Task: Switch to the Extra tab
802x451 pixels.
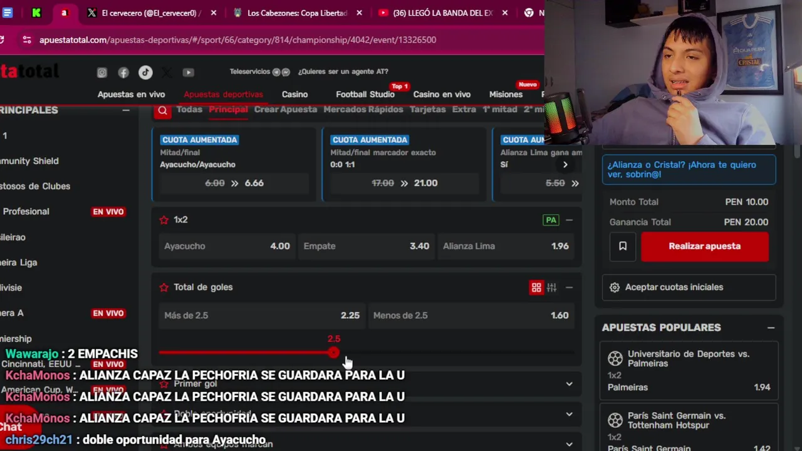Action: coord(464,109)
